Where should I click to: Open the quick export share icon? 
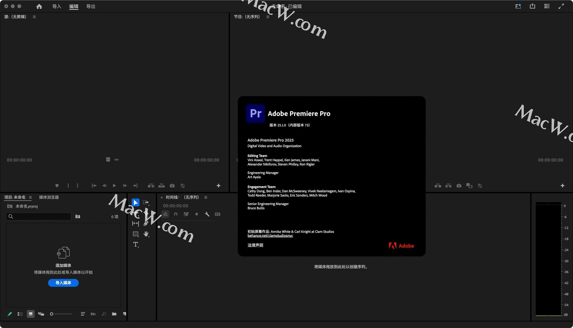532,6
